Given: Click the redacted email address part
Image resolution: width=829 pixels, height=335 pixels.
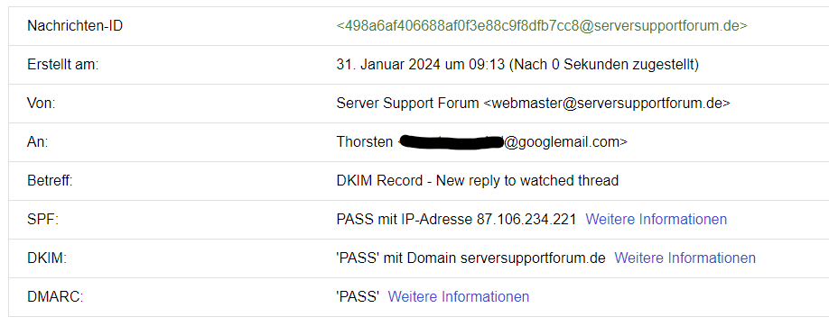Looking at the screenshot, I should point(451,142).
